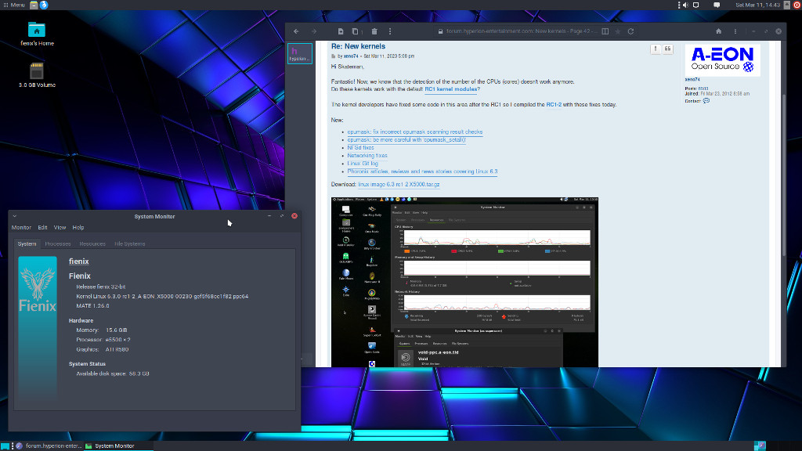
Task: Open the 'RC1 kernel modules' link
Action: click(x=451, y=89)
